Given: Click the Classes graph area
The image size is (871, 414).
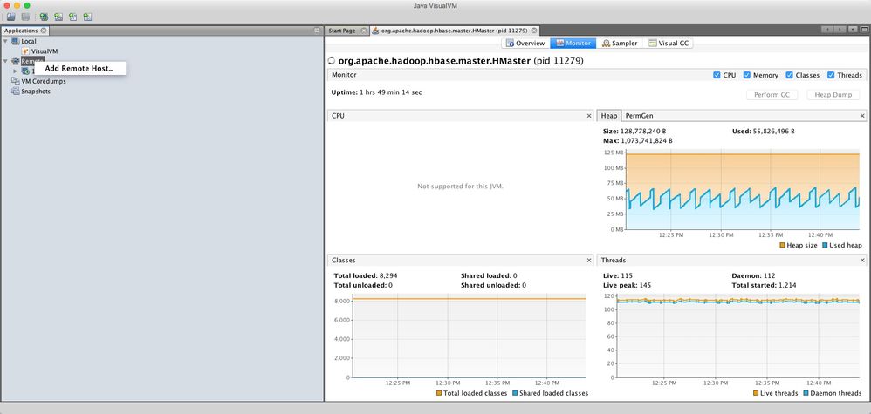Looking at the screenshot, I should tap(470, 336).
